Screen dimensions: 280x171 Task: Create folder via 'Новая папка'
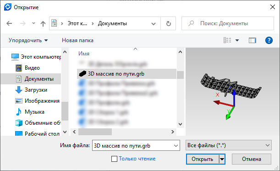[x=78, y=40]
